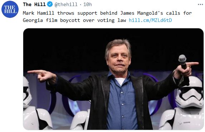Click the pointing hand on photo's left side

coord(42,76)
